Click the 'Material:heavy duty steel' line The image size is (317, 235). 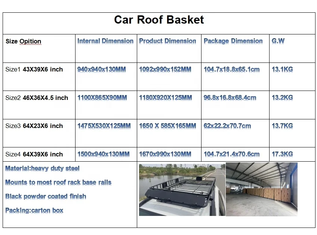(x=42, y=168)
